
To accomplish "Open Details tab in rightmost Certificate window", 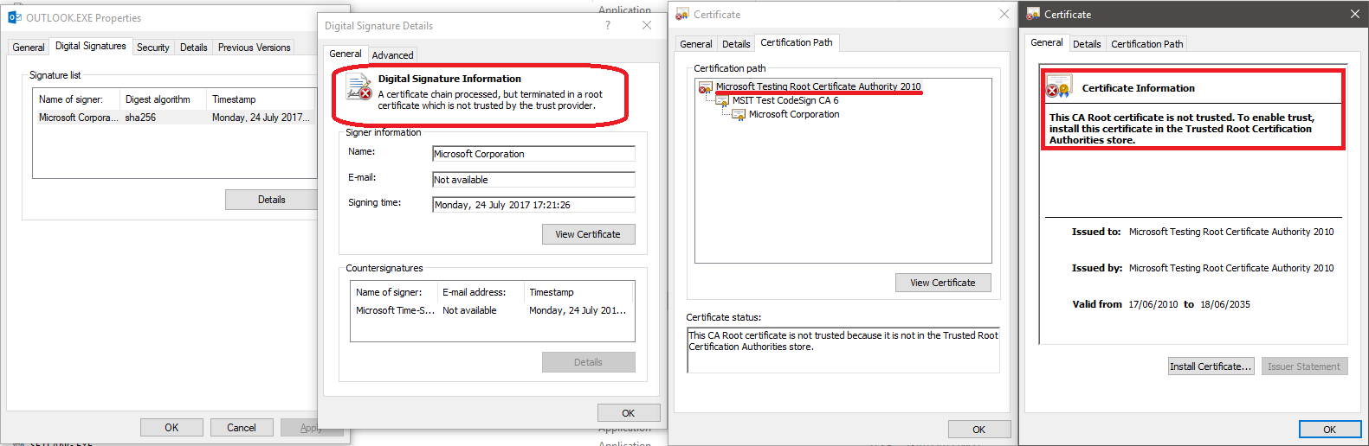I will 1088,44.
